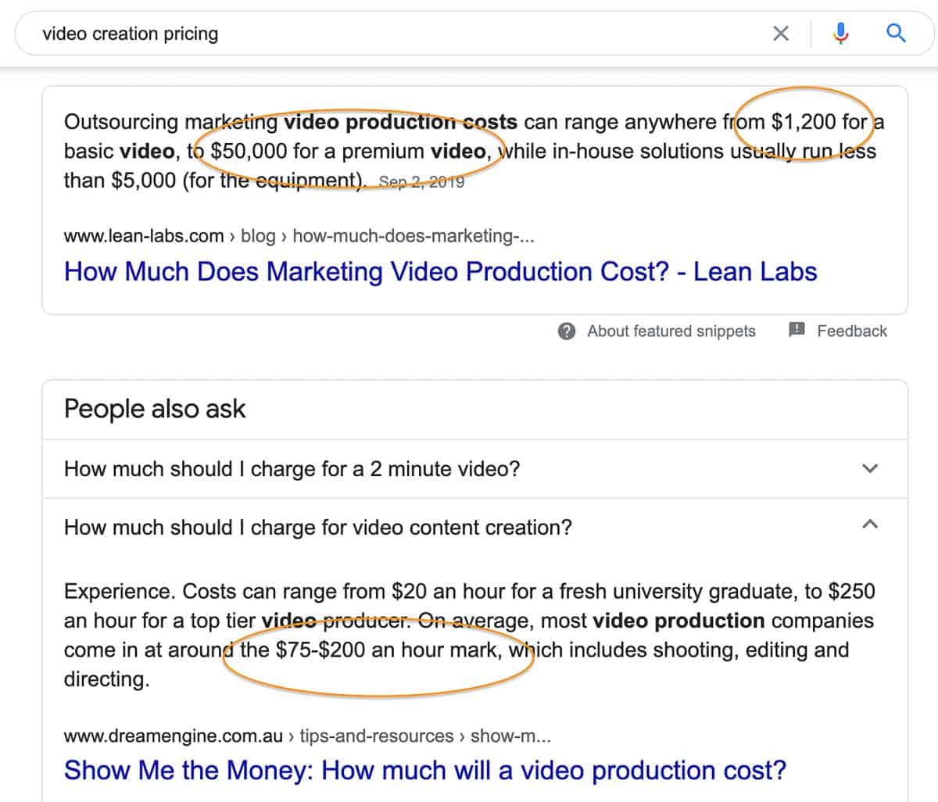This screenshot has height=802, width=938.
Task: Click the question mark icon near featured snippets
Action: 567,331
